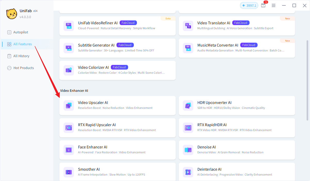The height and width of the screenshot is (181, 310).
Task: Go to Hot Products
Action: (x=24, y=68)
